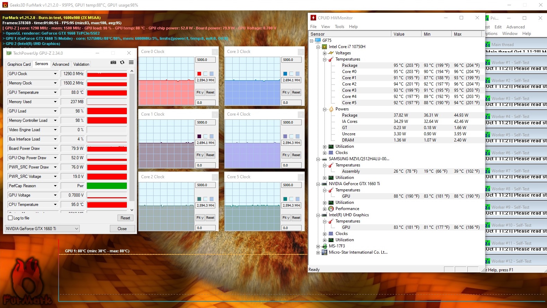Click the SAMSUNG drive icon in HWMonitor

[x=324, y=159]
